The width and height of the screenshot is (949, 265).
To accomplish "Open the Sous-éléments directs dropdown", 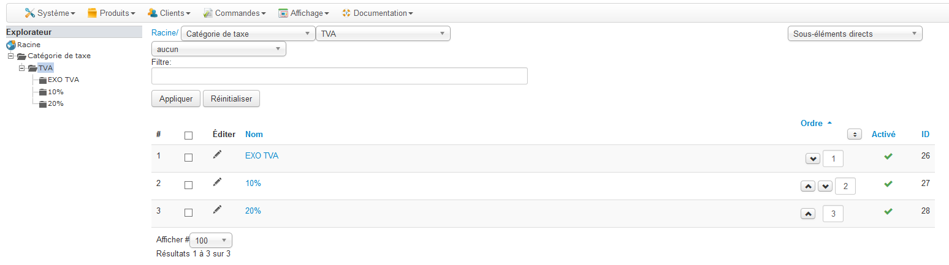I will tap(855, 34).
